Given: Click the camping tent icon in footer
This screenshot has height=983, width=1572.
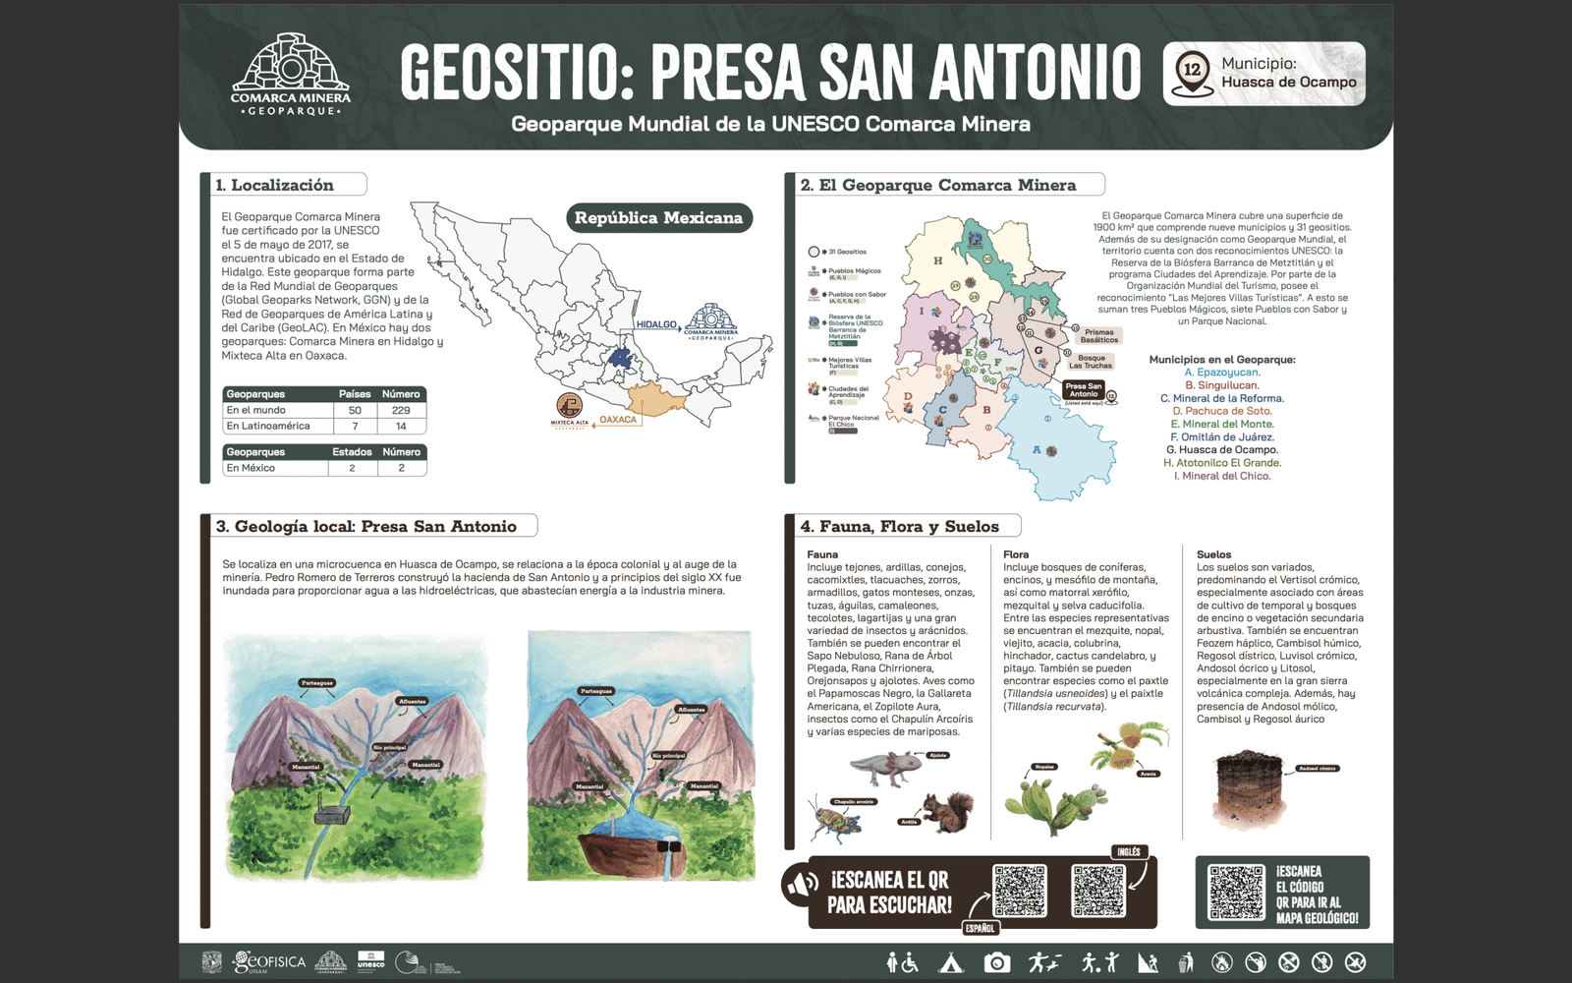Looking at the screenshot, I should pyautogui.click(x=950, y=962).
